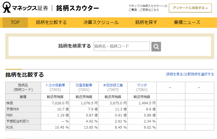Select Mazda's PER value 8.9 倍
This screenshot has height=139, width=217.
tap(151, 109)
